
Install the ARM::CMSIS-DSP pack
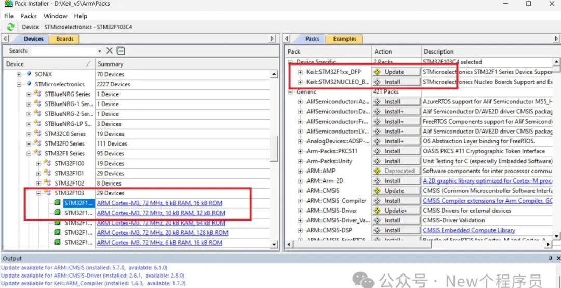pos(396,230)
